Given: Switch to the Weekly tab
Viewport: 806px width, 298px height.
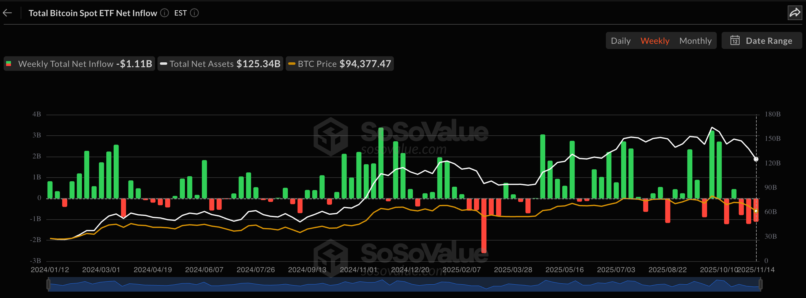Looking at the screenshot, I should pos(655,40).
